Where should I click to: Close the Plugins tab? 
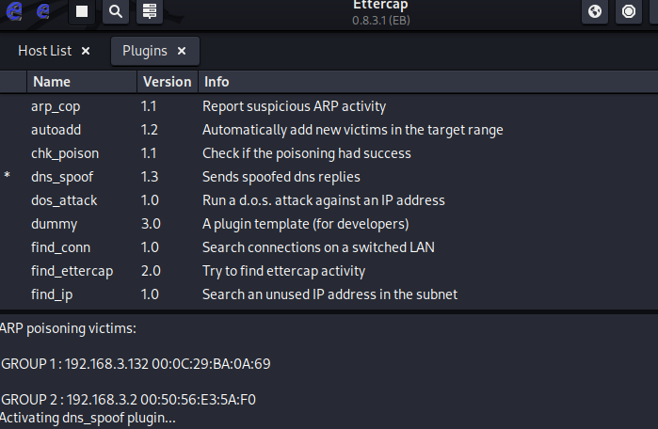click(182, 51)
